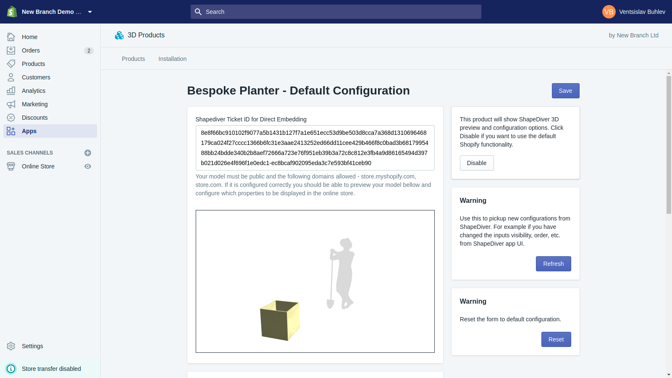Click the Shopify bag logo icon
The image size is (672, 378).
[12, 12]
